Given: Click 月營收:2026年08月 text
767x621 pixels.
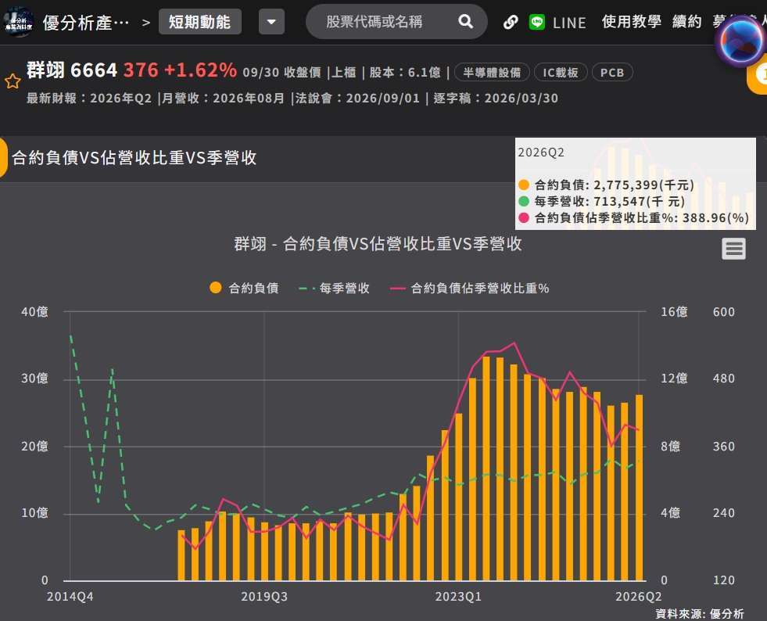Looking at the screenshot, I should pyautogui.click(x=223, y=99).
